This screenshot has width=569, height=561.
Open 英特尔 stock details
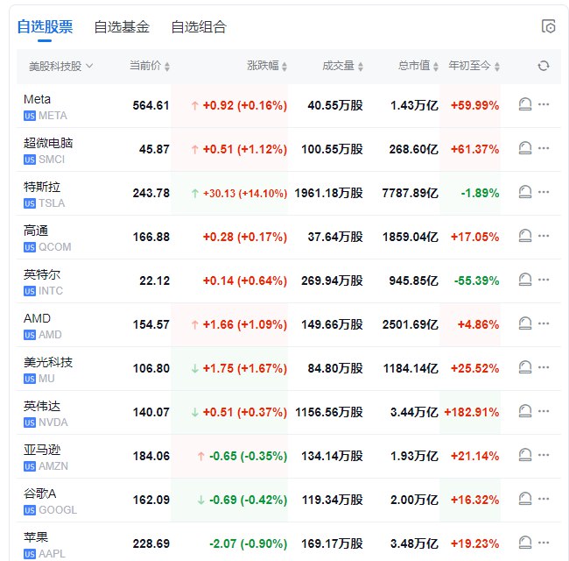(x=42, y=274)
